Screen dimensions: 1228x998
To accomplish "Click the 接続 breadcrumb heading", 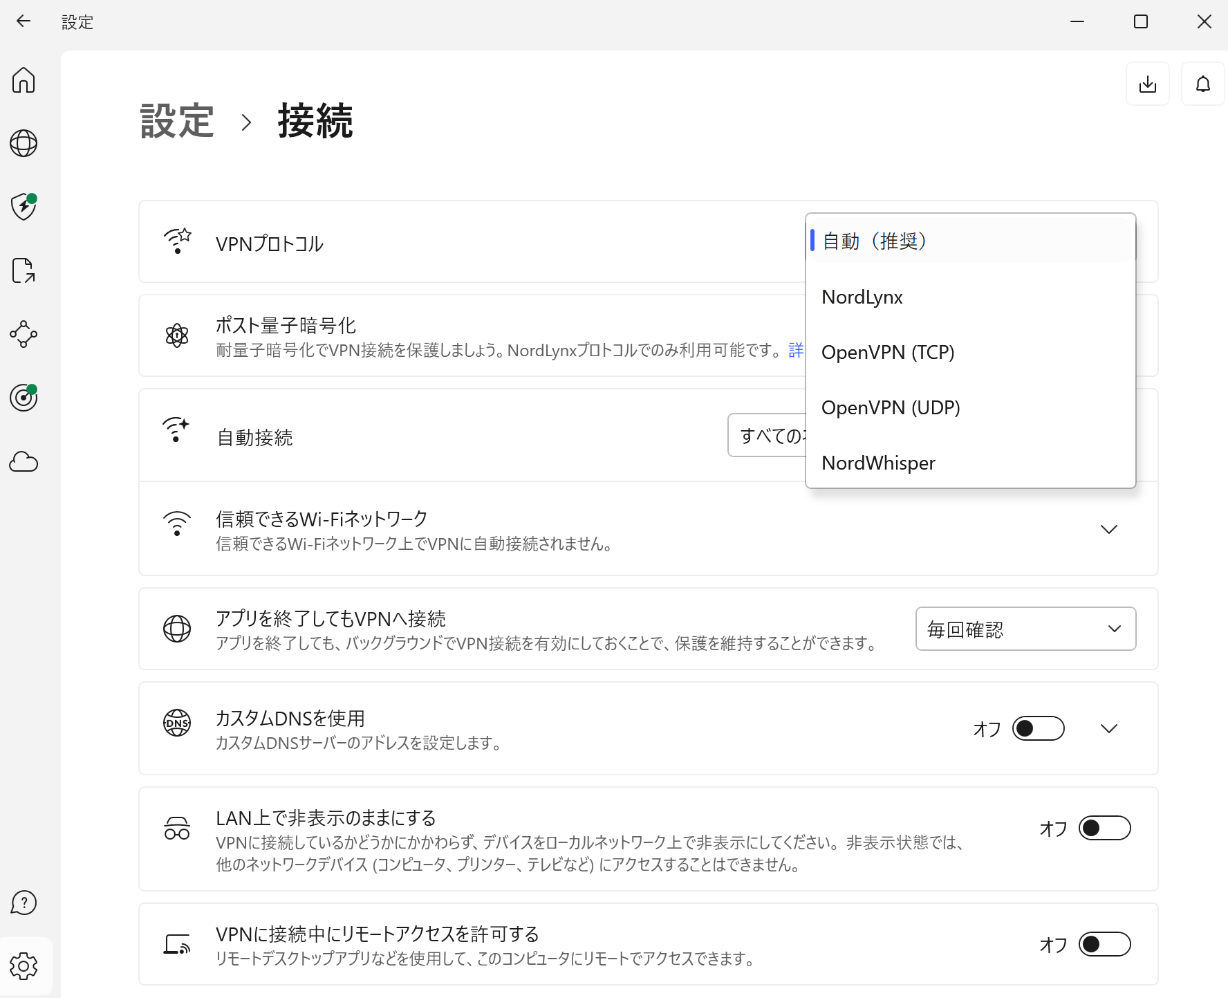I will [315, 121].
